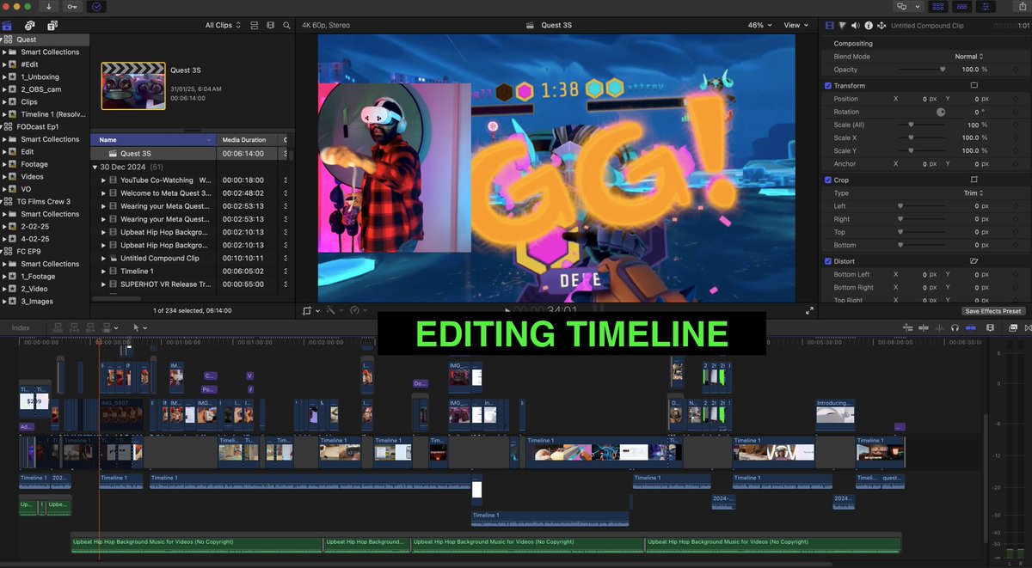Select the 3_Images event

click(x=37, y=302)
